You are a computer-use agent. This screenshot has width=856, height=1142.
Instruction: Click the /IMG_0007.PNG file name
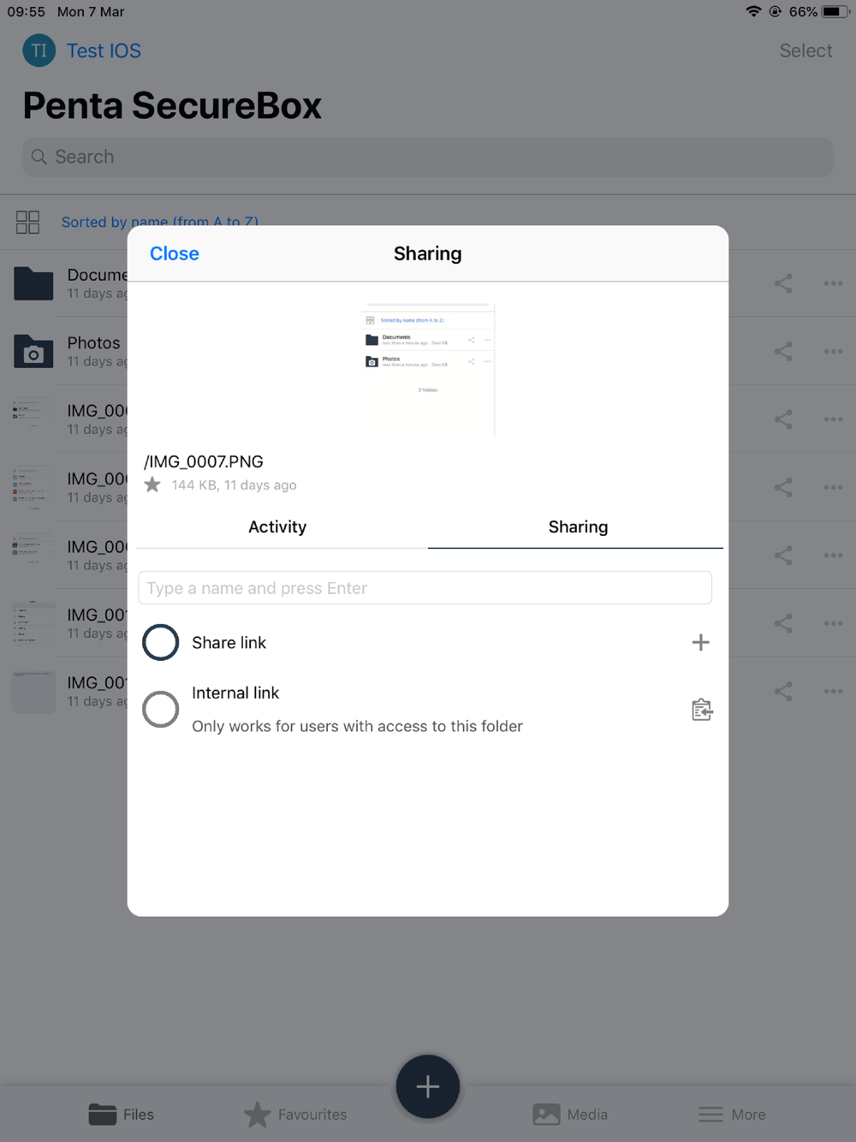point(204,461)
